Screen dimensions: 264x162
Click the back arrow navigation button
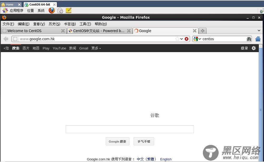click(x=6, y=39)
